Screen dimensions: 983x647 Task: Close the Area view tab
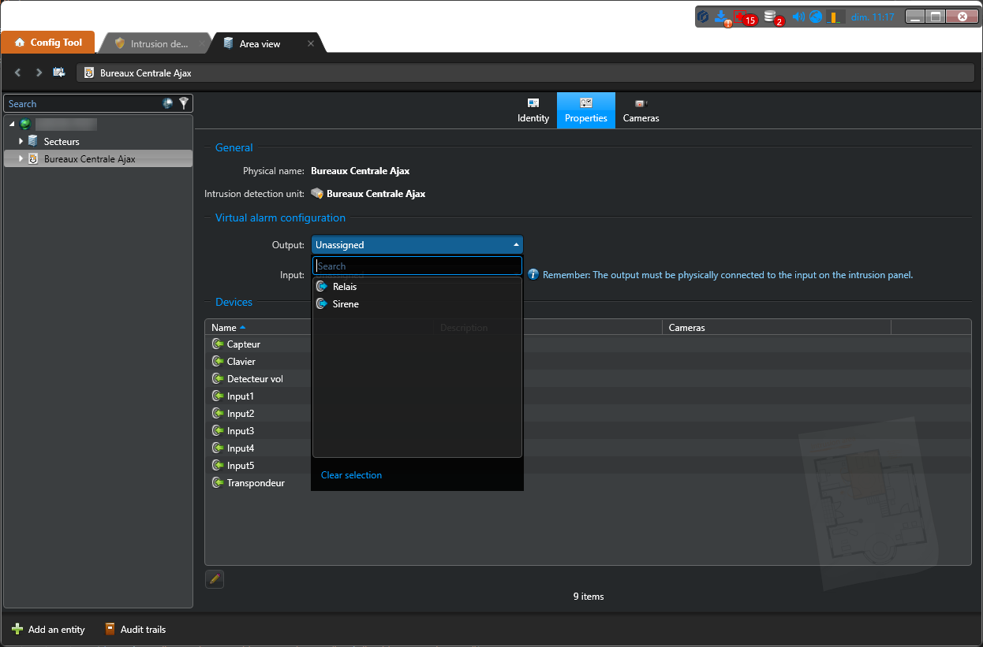311,43
